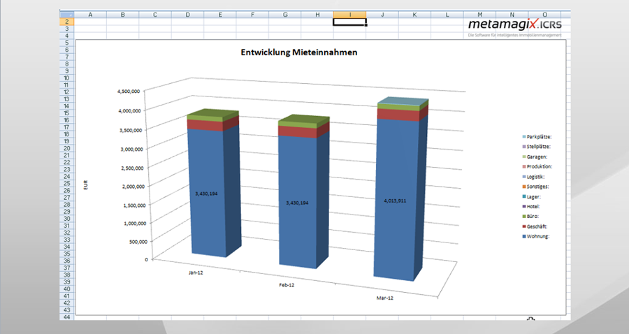Select Garagen legend color key
Image resolution: width=629 pixels, height=334 pixels.
(x=524, y=157)
